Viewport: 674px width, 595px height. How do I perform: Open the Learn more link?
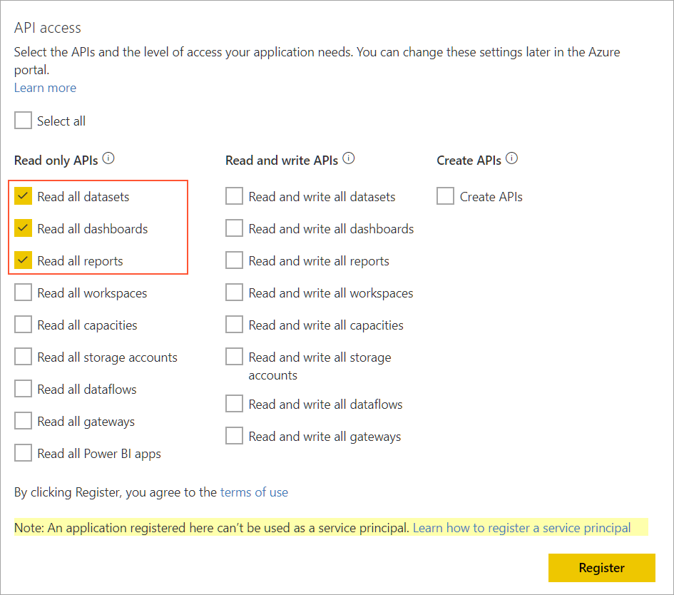tap(45, 88)
